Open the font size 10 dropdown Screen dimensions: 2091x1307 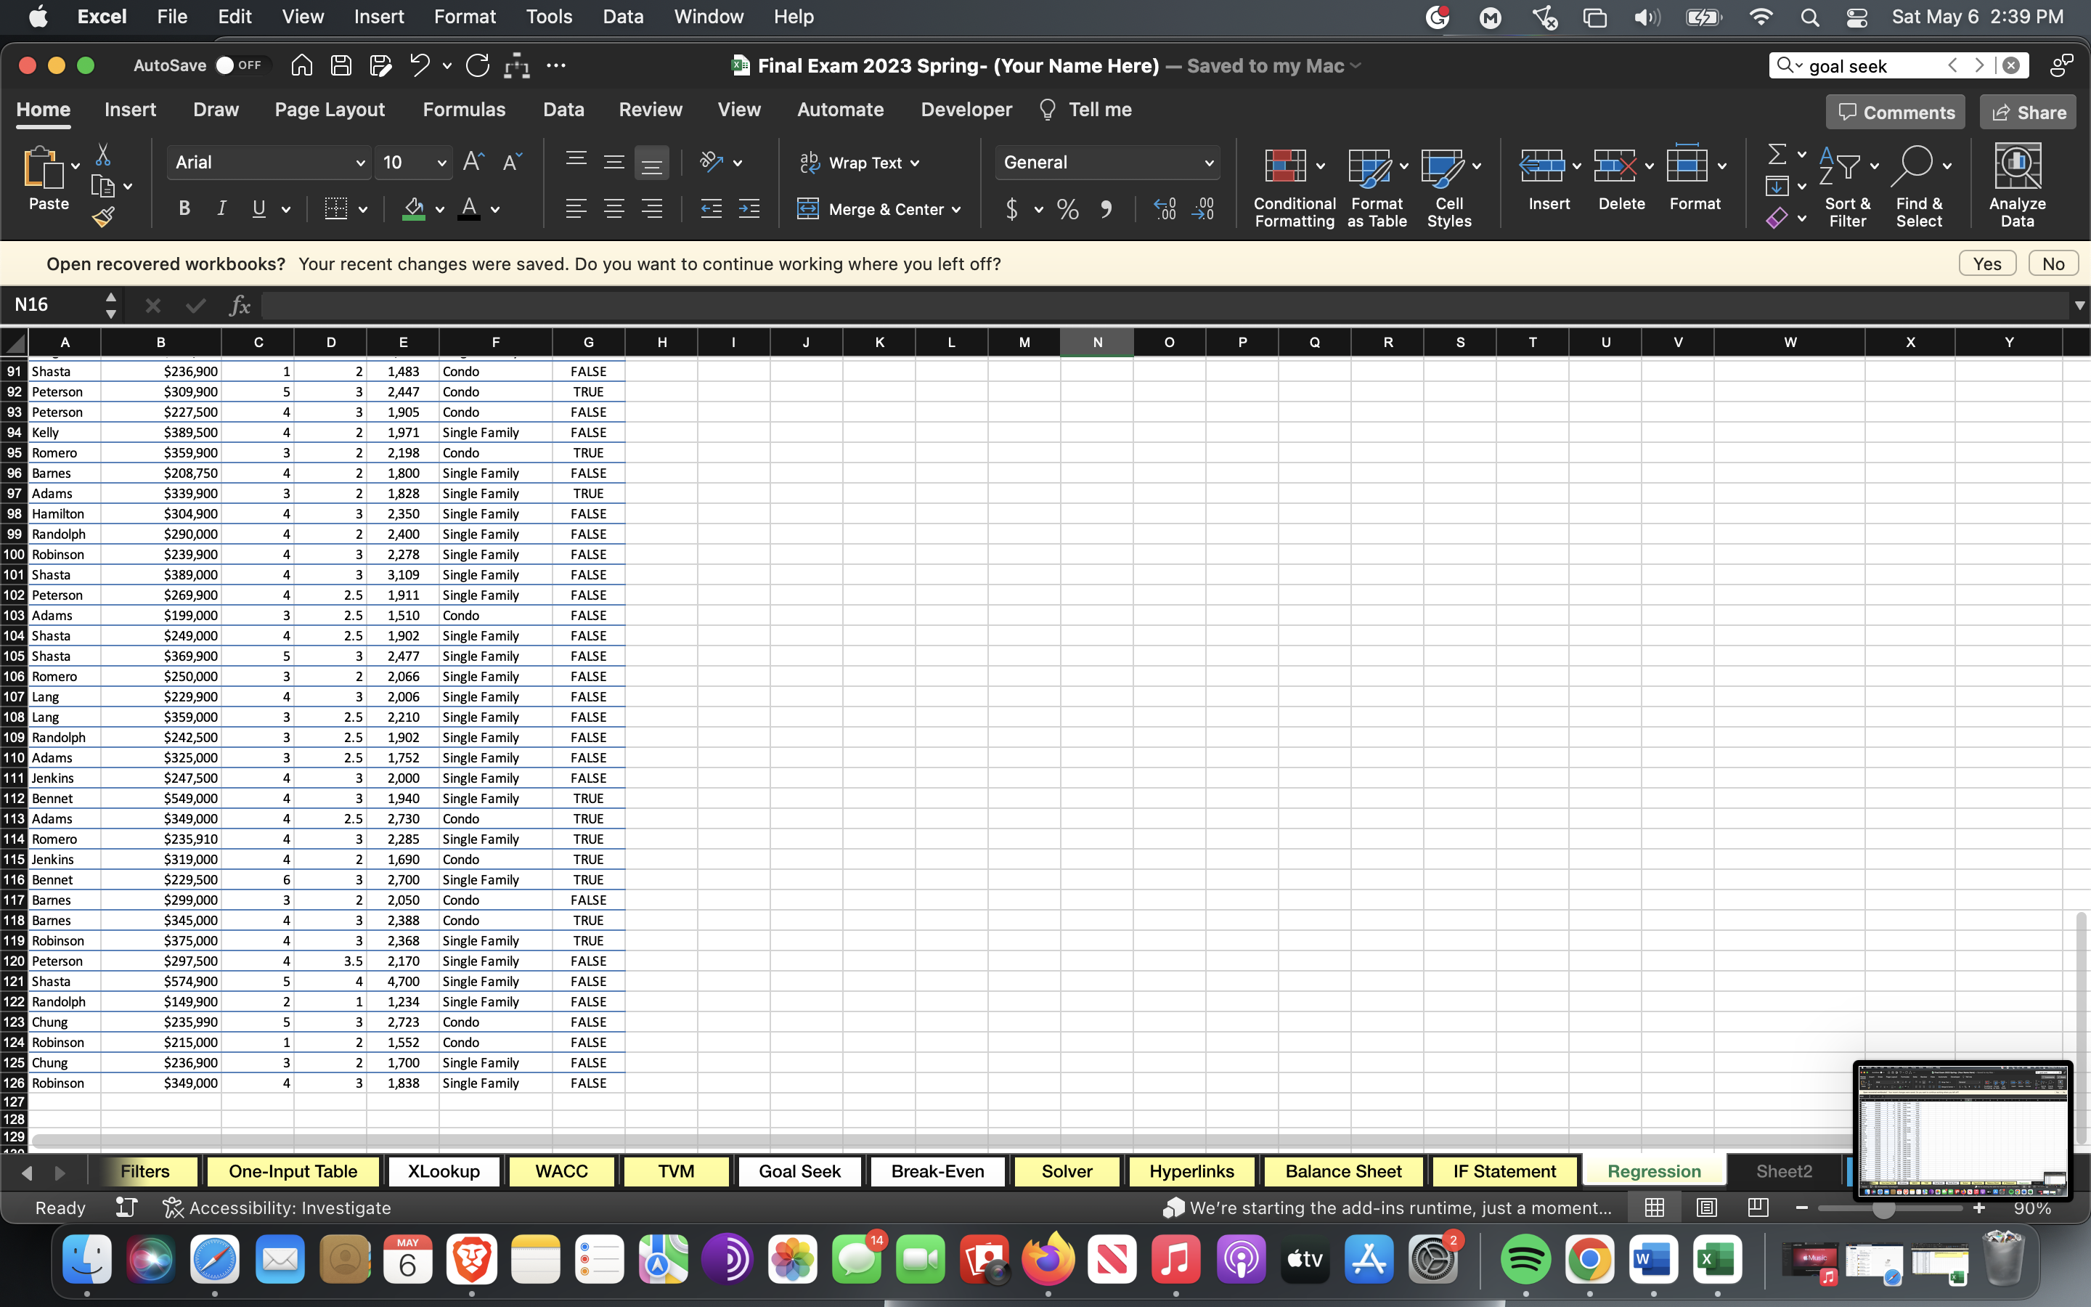441,163
